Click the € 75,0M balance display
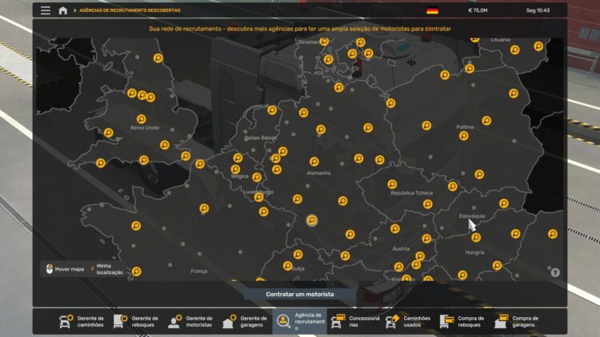Image resolution: width=600 pixels, height=337 pixels. (x=478, y=10)
